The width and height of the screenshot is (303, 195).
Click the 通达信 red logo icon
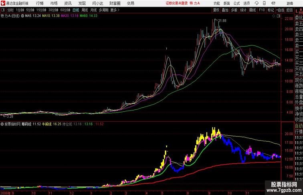pos(3,3)
